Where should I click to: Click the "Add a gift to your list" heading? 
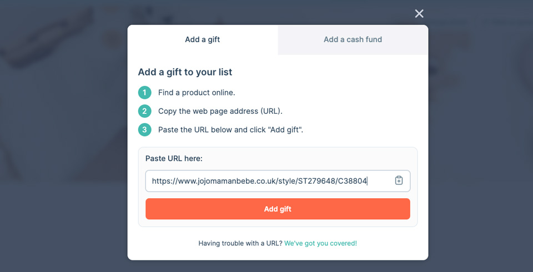click(x=185, y=72)
